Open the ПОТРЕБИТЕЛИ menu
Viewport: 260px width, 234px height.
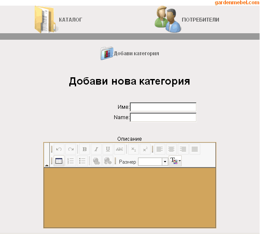click(x=200, y=20)
